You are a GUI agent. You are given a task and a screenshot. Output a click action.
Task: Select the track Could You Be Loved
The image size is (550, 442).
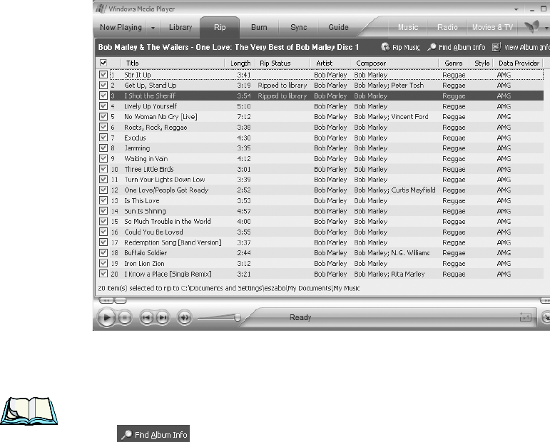coord(153,232)
